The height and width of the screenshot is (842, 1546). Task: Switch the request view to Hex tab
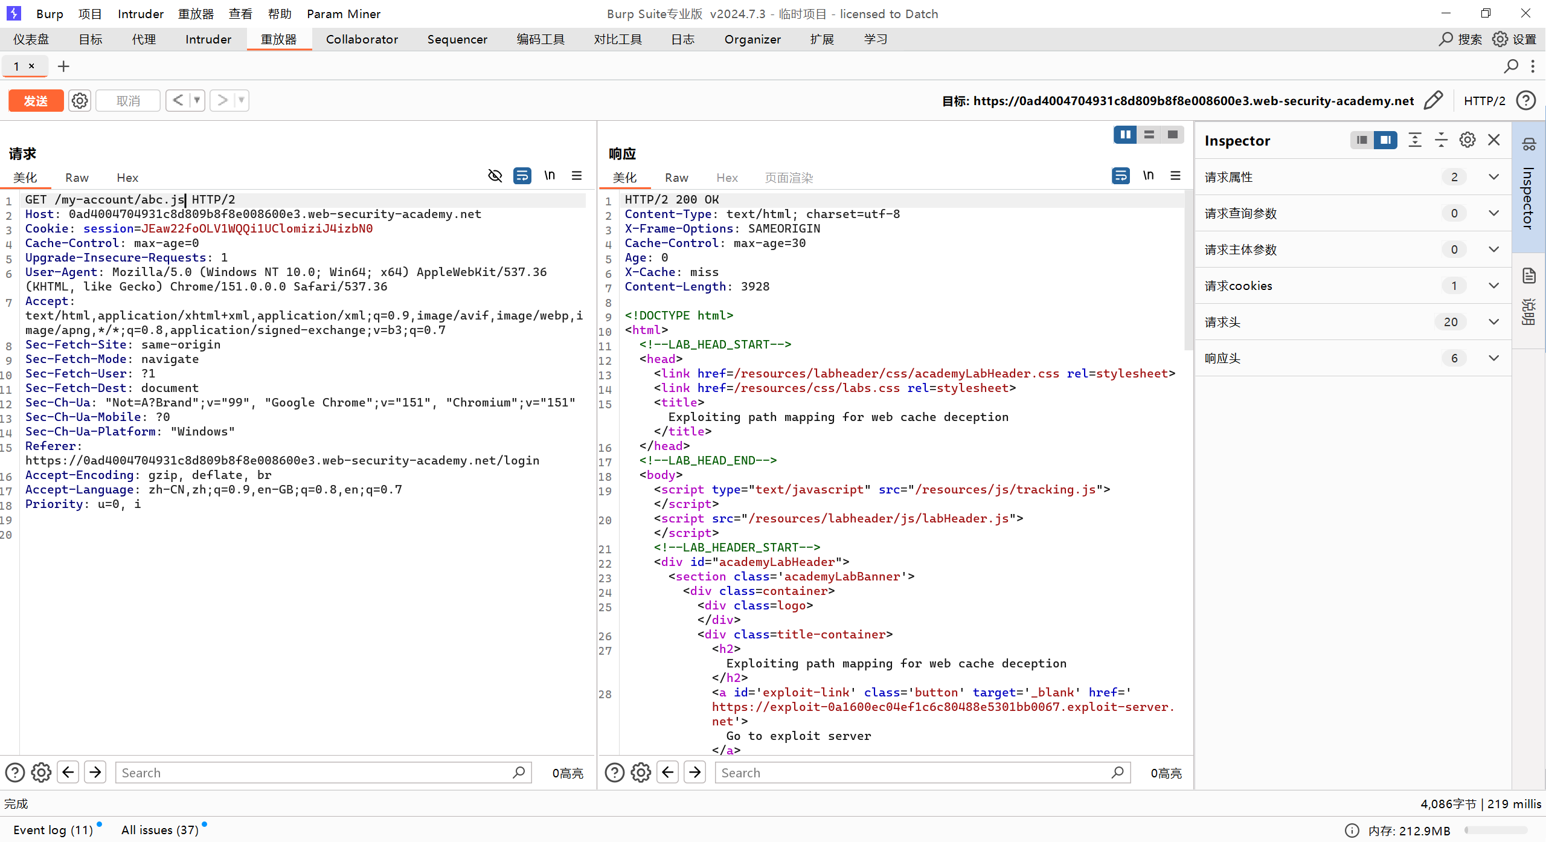click(x=127, y=178)
